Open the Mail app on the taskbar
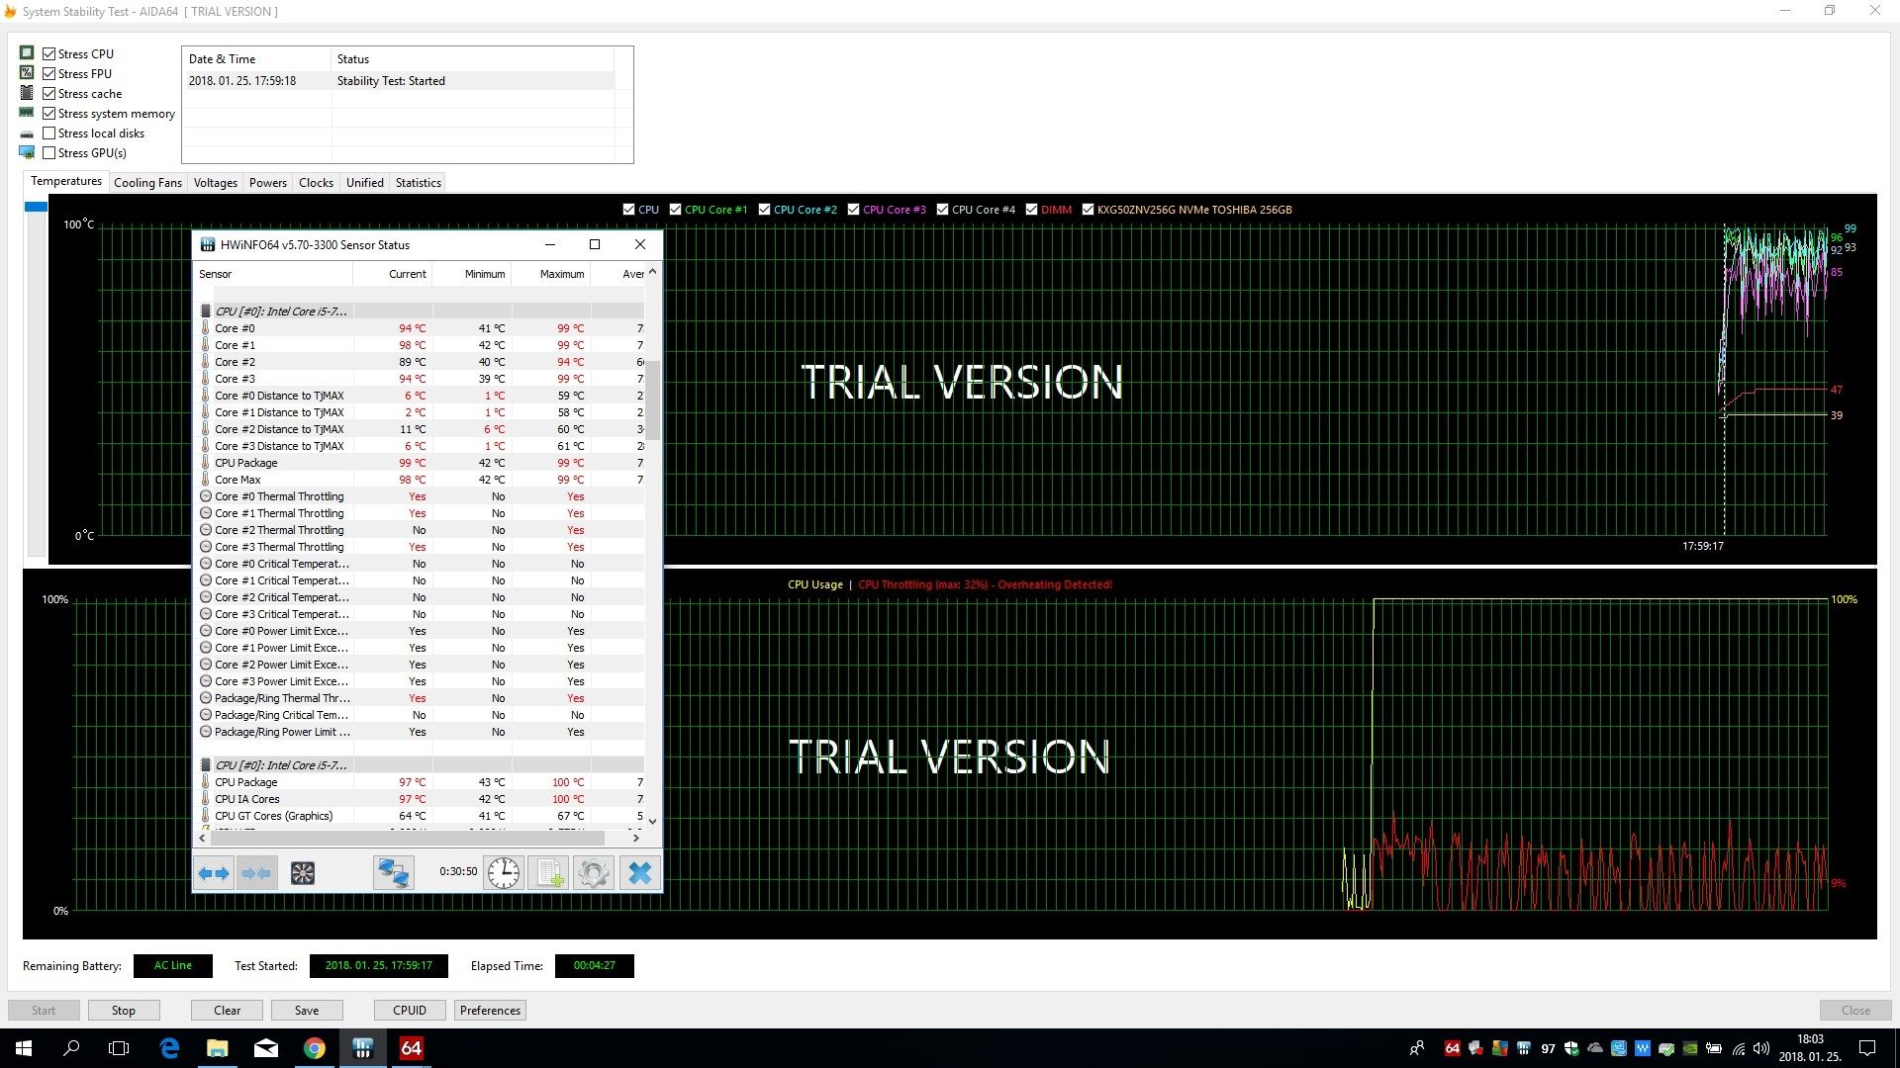 pos(266,1048)
